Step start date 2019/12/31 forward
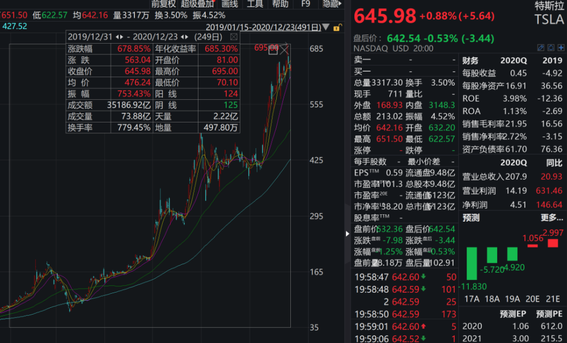This screenshot has width=567, height=343. coord(121,37)
